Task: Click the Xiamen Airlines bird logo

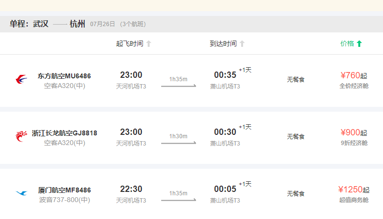Action: (21, 193)
